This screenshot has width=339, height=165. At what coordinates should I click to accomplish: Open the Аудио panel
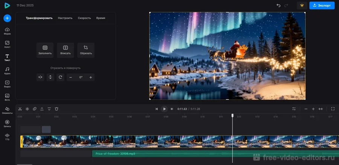[x=7, y=71]
